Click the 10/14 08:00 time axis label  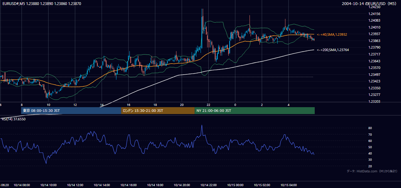pyautogui.click(x=22, y=185)
